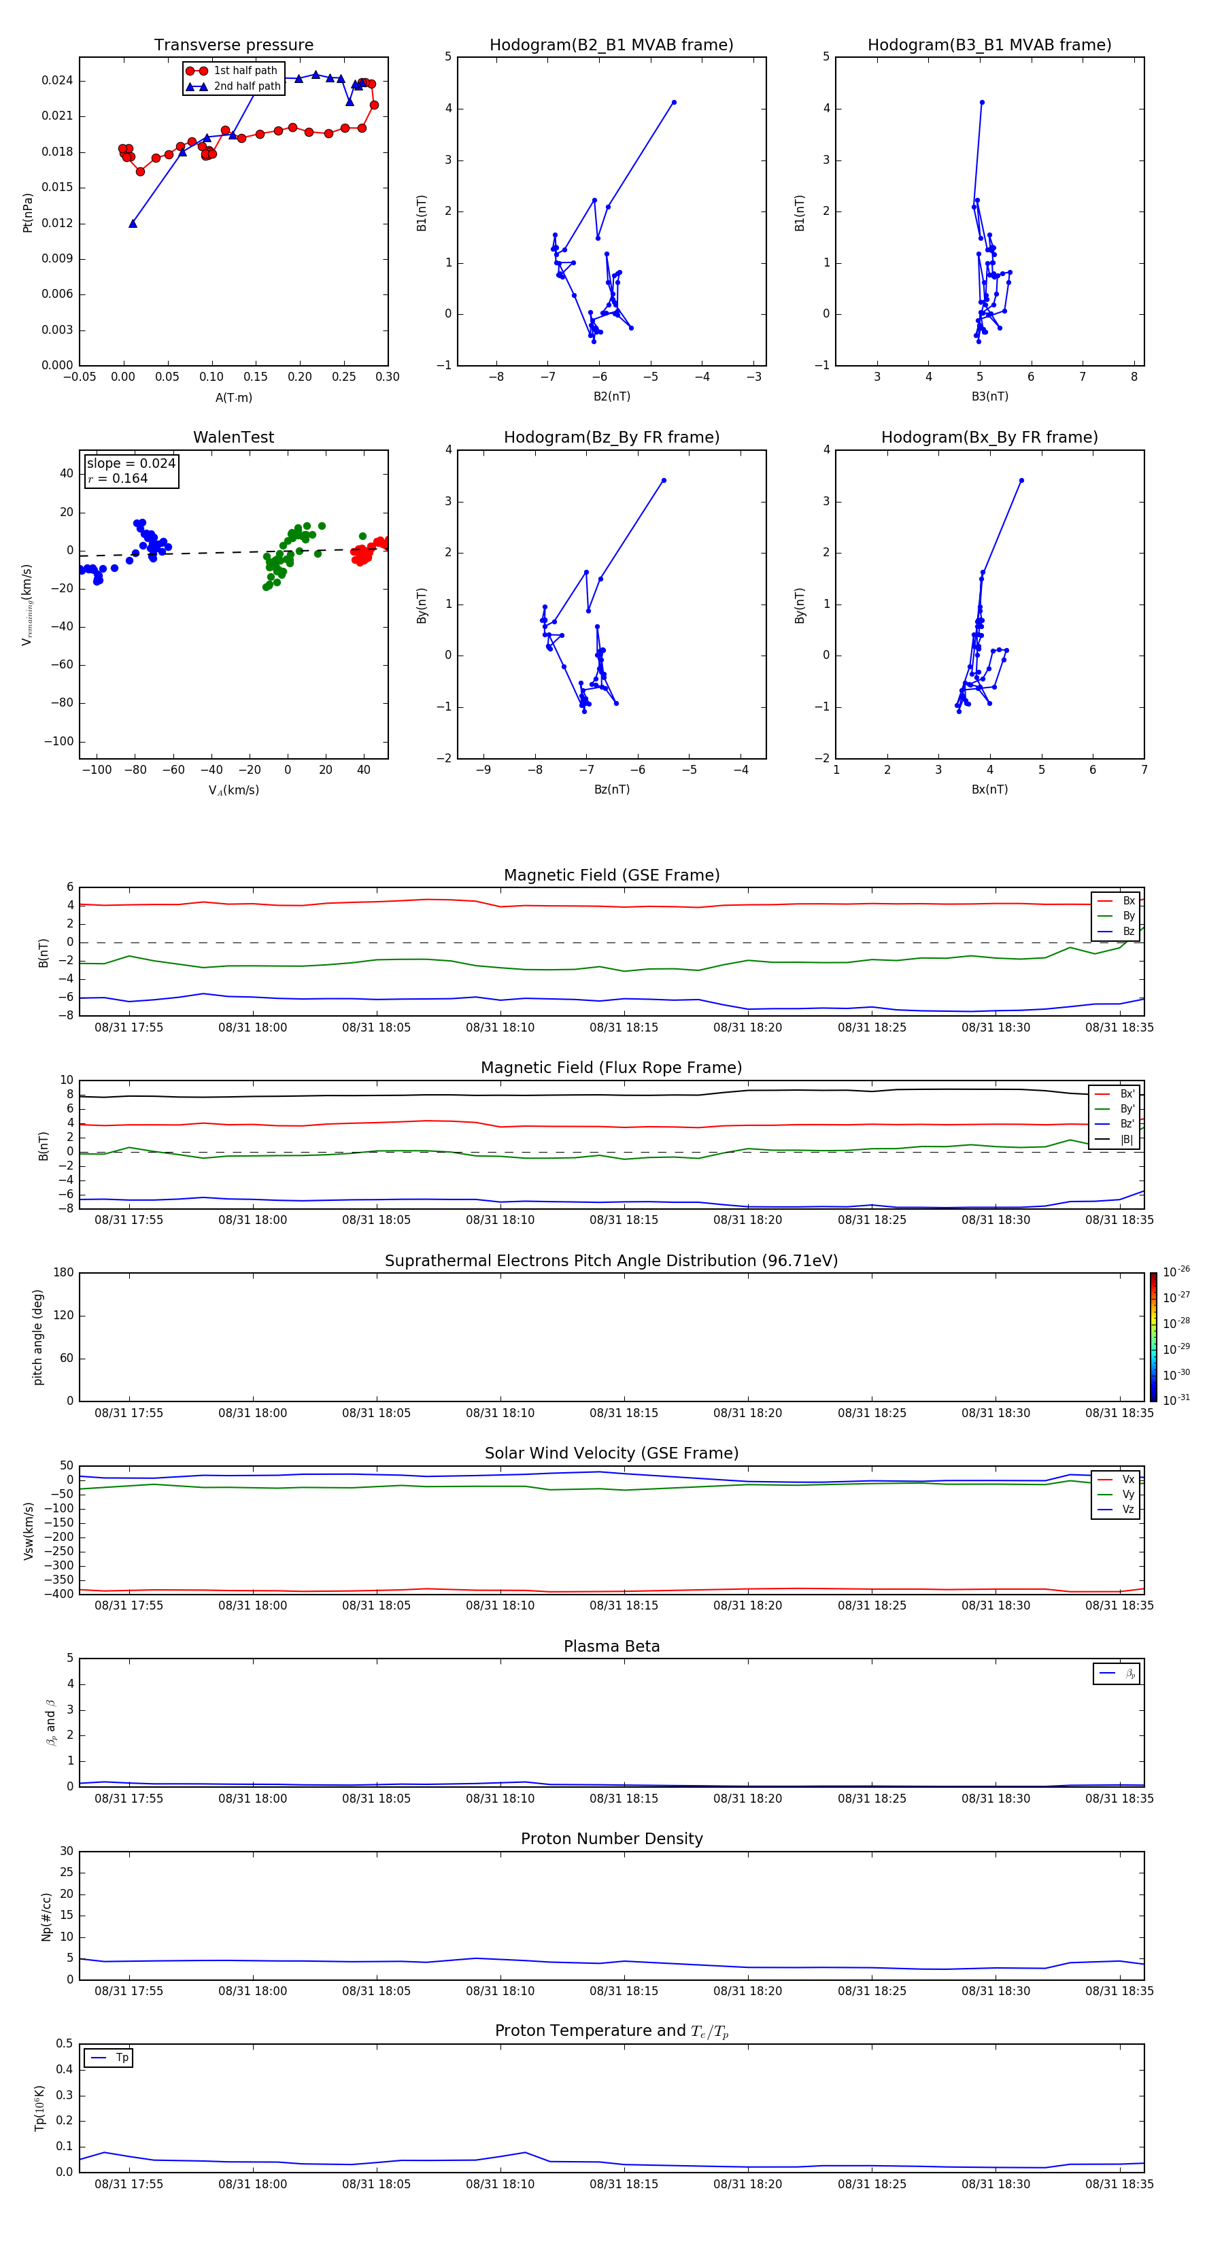Select the βp legend entry in Plasma Beta plot
Screen dimensions: 1224x2244
click(x=1117, y=1673)
